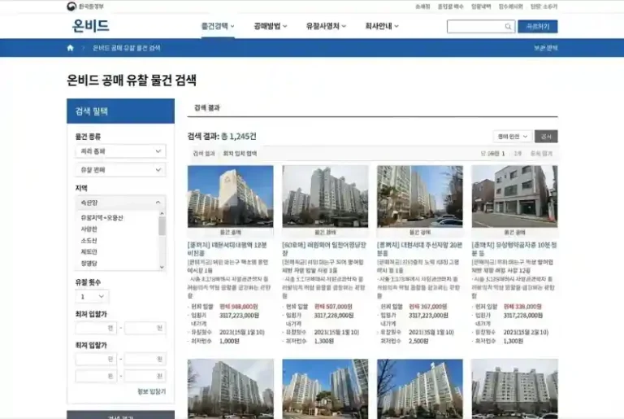Click the down arrow of the region list scrollbar

(x=162, y=267)
